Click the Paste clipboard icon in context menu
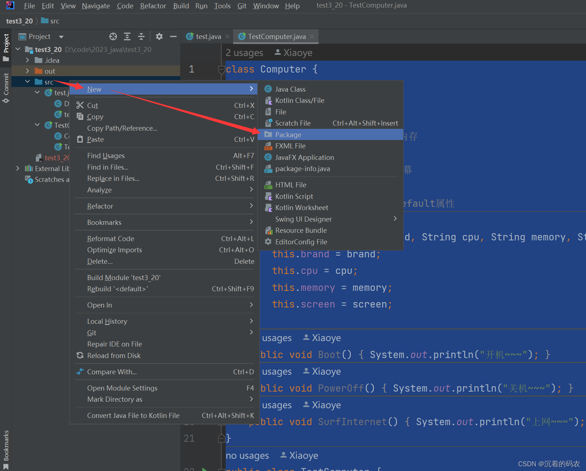This screenshot has width=586, height=471. pyautogui.click(x=80, y=139)
